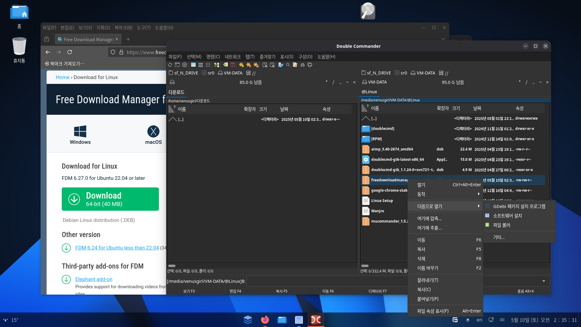Click select-group asterisk plus icon
This screenshot has height=327, width=581.
click(241, 65)
